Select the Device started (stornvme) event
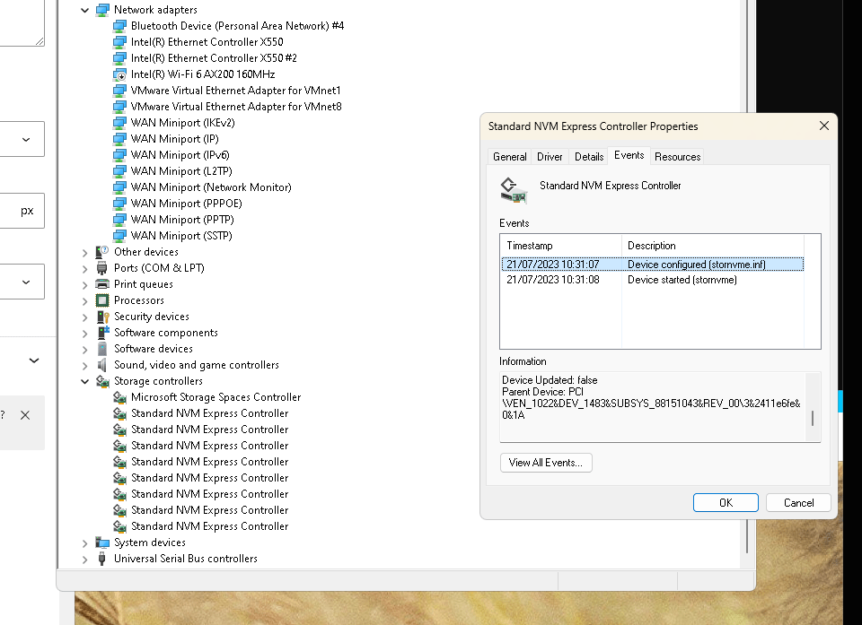Viewport: 862px width, 625px height. click(653, 280)
